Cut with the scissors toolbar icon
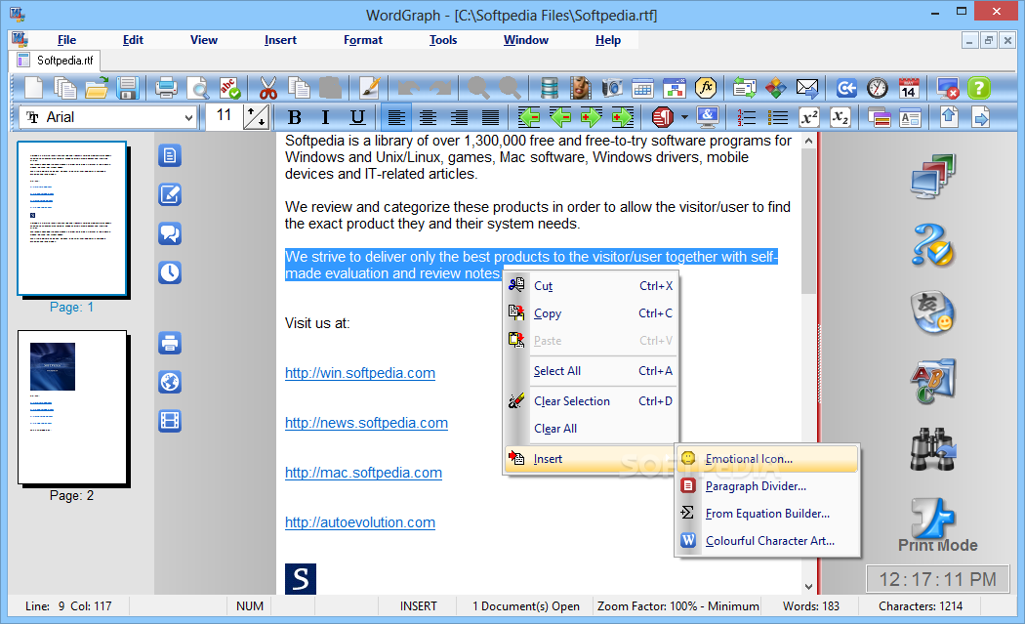1025x624 pixels. [268, 88]
